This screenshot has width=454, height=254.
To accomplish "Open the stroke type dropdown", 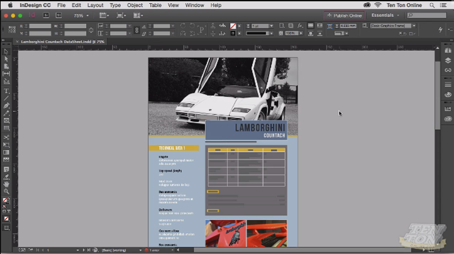I will [271, 33].
